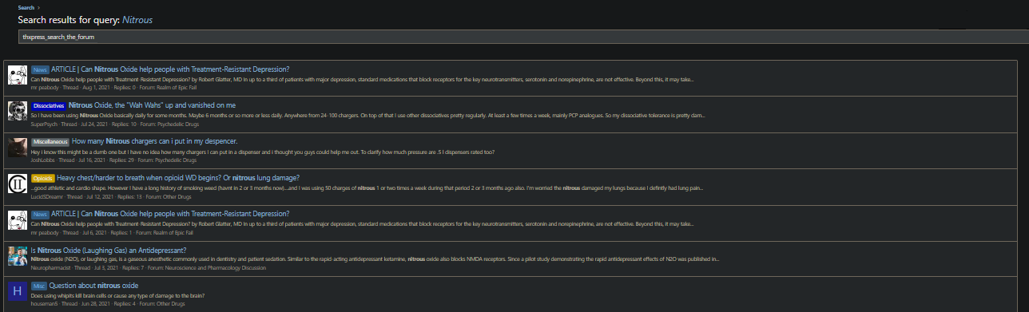Click the Misc tag on nitrous oxide question
This screenshot has height=312, width=1029.
(39, 286)
